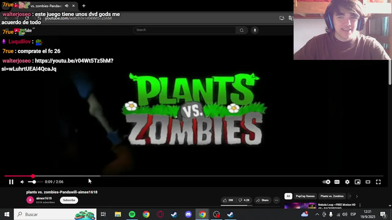Image resolution: width=392 pixels, height=220 pixels.
Task: Click the magnifier search button
Action: pos(242,30)
